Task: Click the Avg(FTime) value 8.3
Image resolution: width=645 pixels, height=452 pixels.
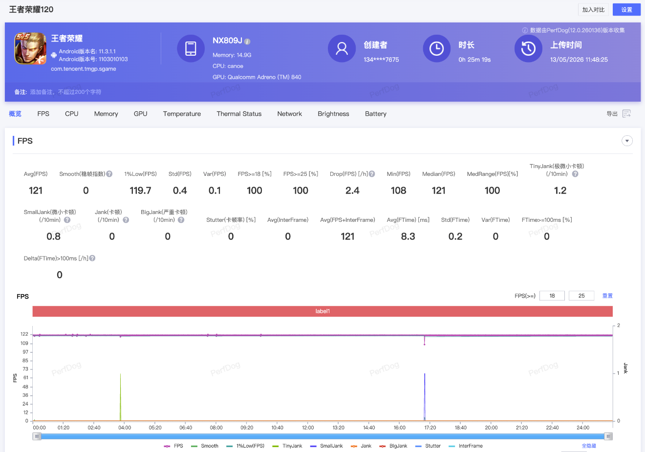Action: (408, 237)
